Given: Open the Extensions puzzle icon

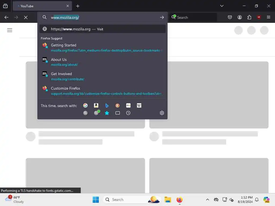Looking at the screenshot, I should pos(249,17).
